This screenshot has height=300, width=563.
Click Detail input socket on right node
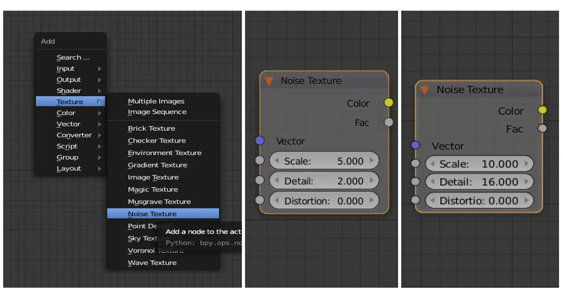click(x=415, y=182)
